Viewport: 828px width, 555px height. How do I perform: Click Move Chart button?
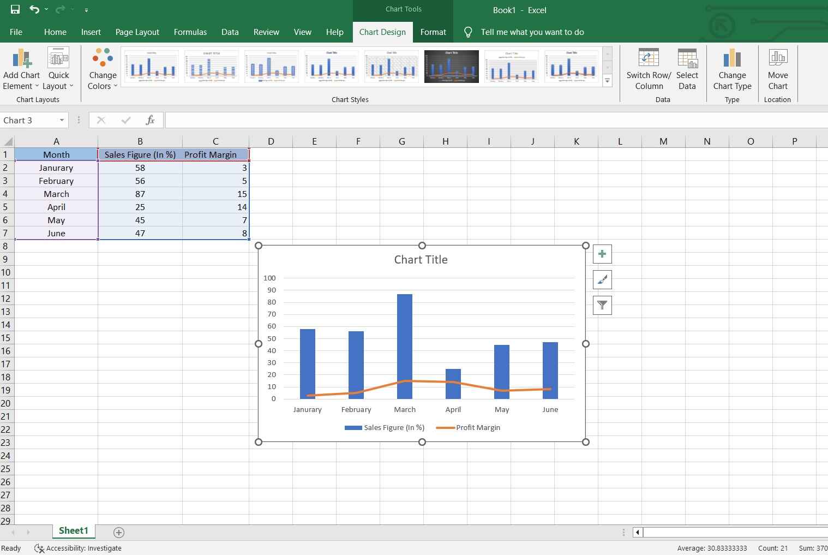pyautogui.click(x=778, y=69)
